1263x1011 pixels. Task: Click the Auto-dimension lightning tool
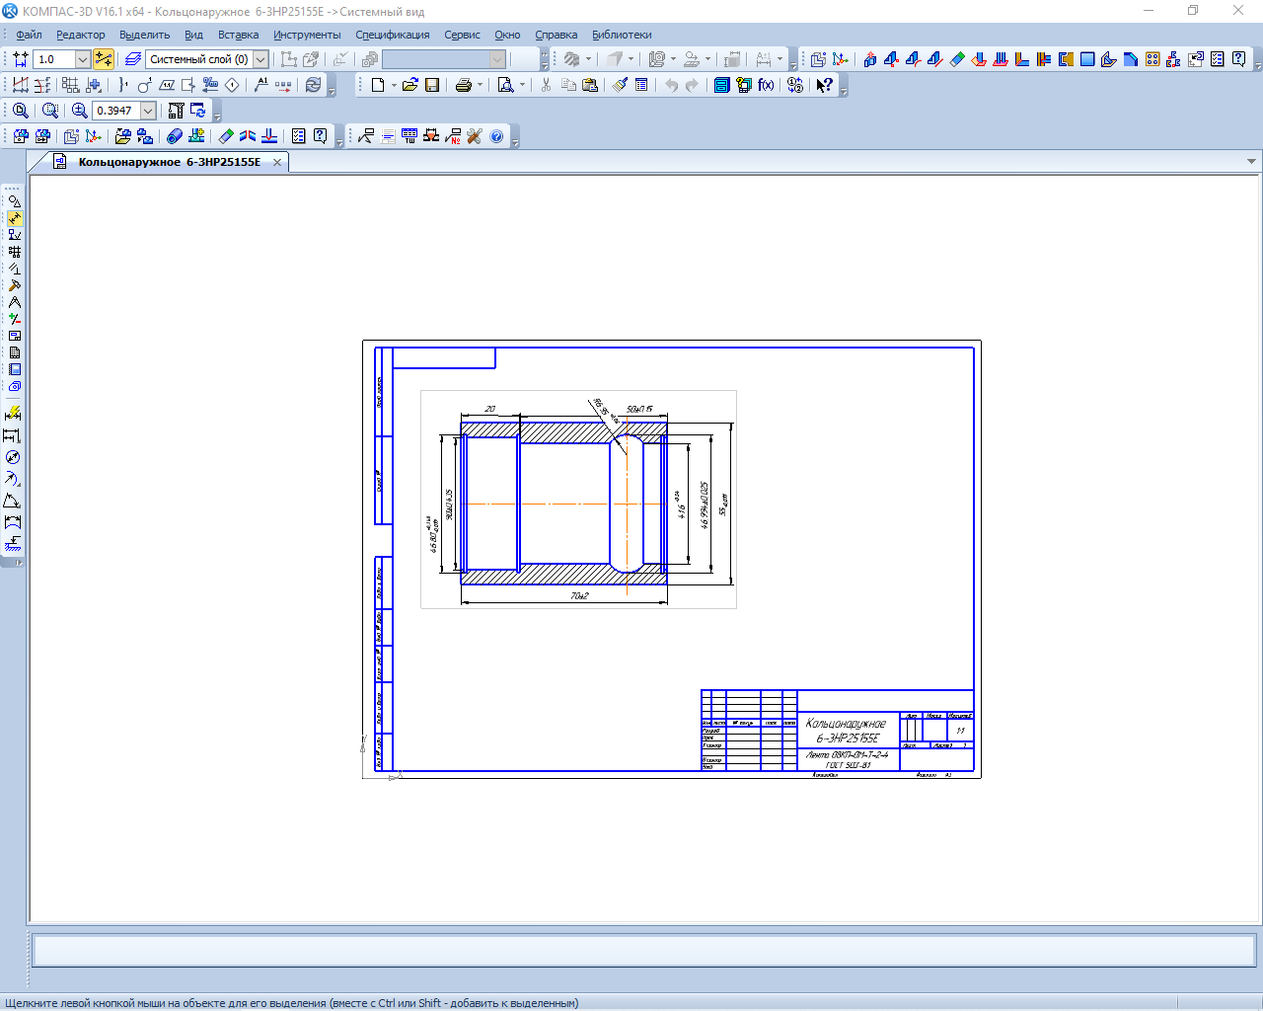[13, 413]
